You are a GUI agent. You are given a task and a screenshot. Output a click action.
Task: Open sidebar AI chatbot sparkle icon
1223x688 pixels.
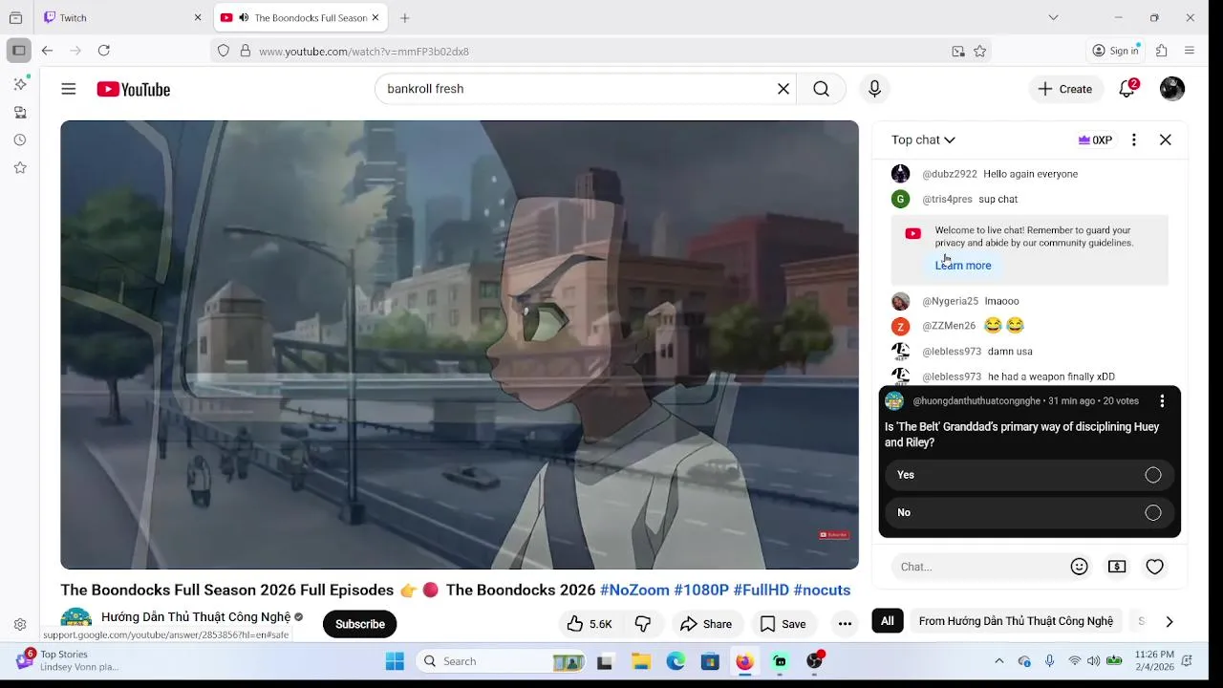point(20,84)
